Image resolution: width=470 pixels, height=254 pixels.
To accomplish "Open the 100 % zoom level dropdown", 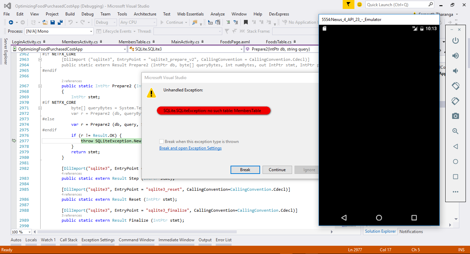I will (21, 232).
